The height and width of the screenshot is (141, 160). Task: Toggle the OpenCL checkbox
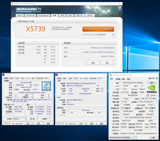coord(121,133)
